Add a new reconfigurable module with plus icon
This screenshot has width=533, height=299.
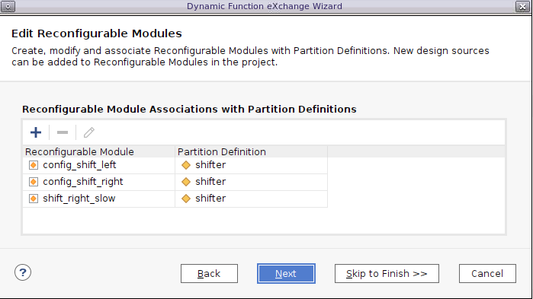click(36, 132)
